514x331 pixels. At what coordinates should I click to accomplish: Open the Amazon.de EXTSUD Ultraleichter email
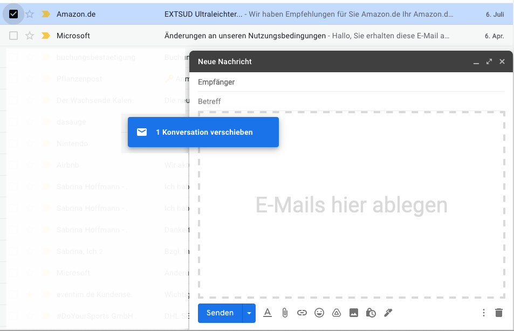[x=257, y=14]
